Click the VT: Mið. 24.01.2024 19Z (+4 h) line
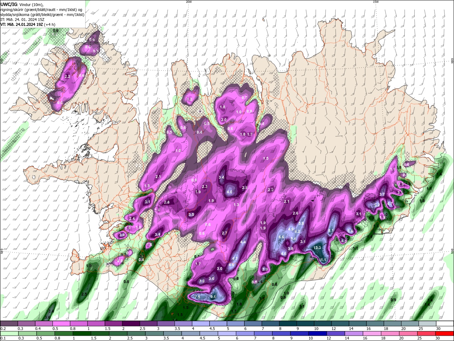The height and width of the screenshot is (341, 454). 28,25
